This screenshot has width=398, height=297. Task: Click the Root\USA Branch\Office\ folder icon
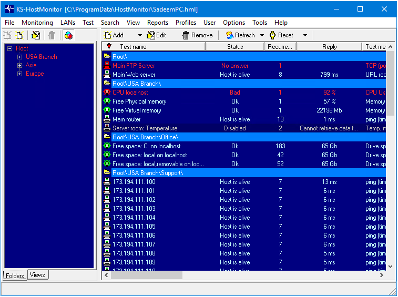107,137
